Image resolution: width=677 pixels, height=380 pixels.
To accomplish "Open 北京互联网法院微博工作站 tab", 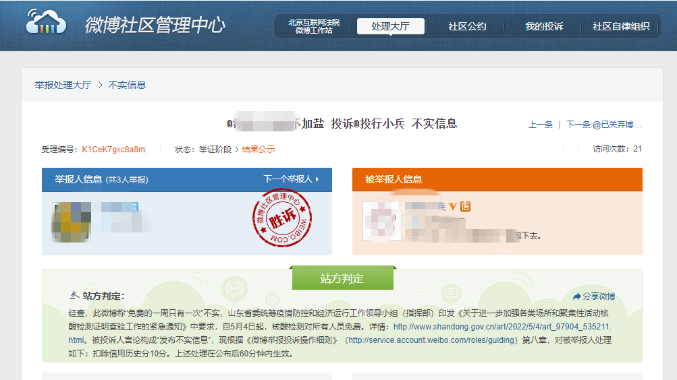I will (314, 26).
